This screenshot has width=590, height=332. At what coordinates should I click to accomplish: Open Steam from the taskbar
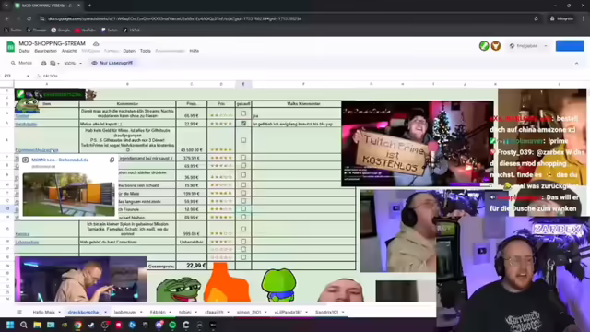[91, 325]
